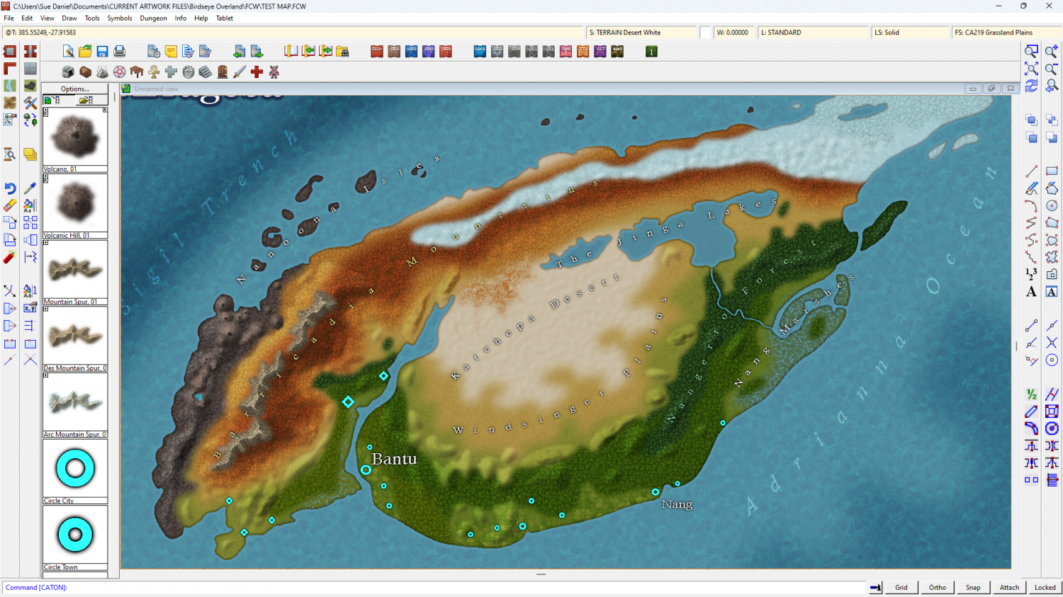Image resolution: width=1063 pixels, height=597 pixels.
Task: Click the Redraw refresh icon
Action: (1032, 86)
